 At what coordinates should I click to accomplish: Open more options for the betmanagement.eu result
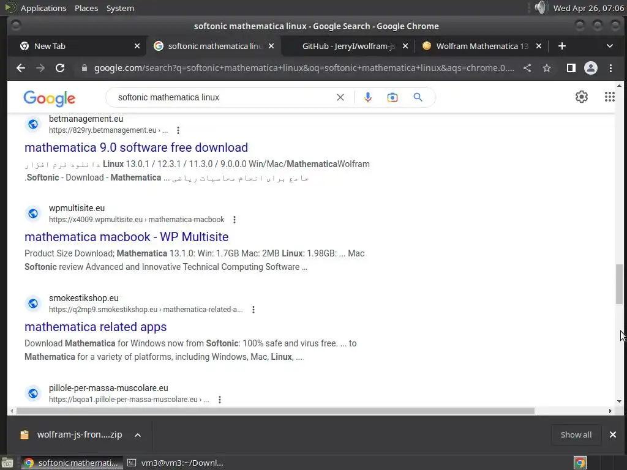pyautogui.click(x=178, y=130)
